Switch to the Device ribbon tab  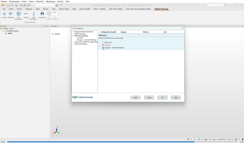[x=19, y=9]
